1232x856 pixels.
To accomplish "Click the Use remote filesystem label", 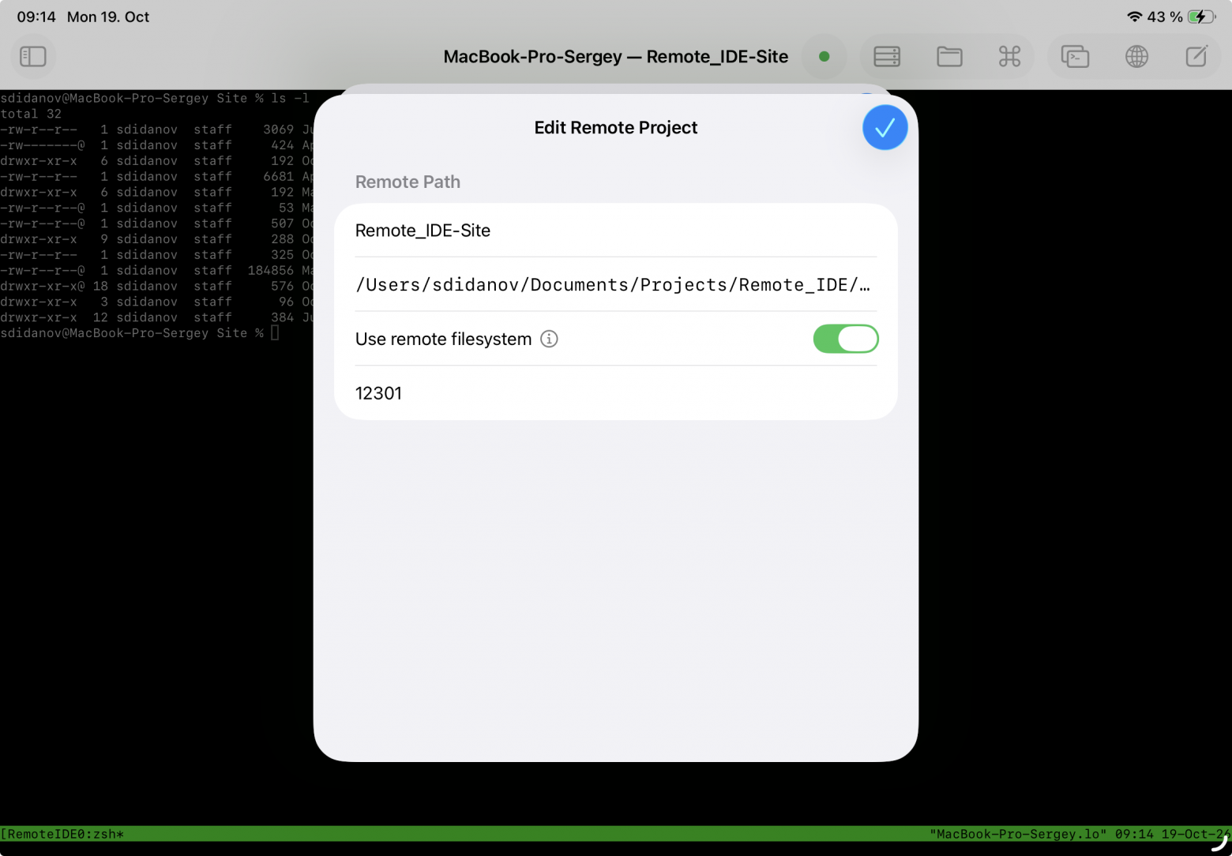I will (443, 340).
